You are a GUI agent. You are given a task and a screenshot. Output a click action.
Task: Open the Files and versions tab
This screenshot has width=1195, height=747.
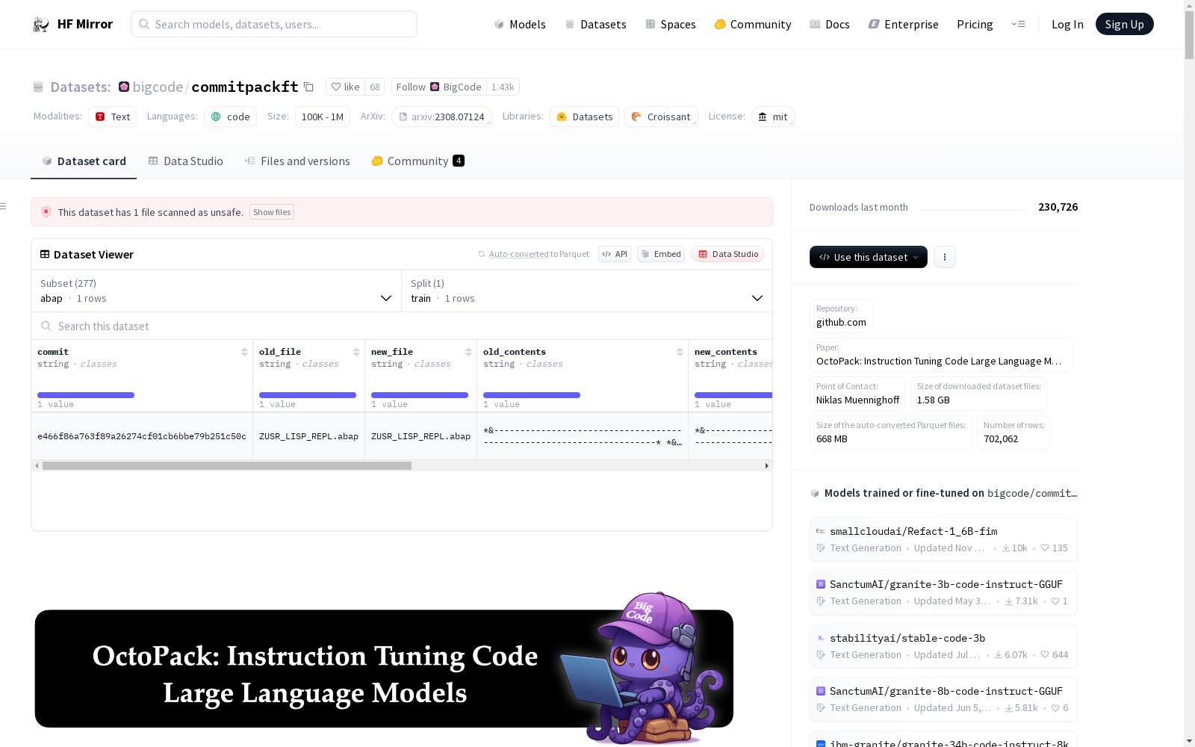[297, 161]
